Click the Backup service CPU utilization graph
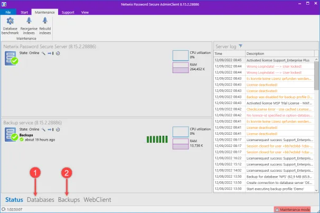 [181, 132]
